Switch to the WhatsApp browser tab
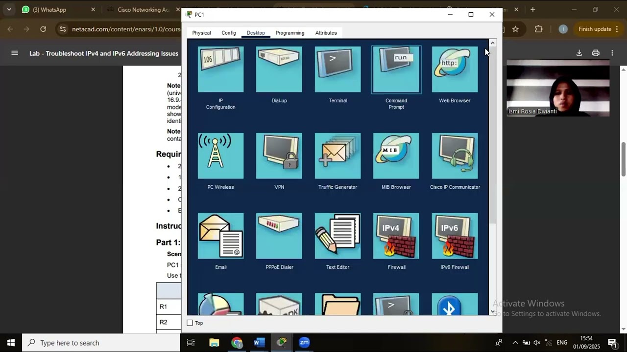 tap(58, 9)
